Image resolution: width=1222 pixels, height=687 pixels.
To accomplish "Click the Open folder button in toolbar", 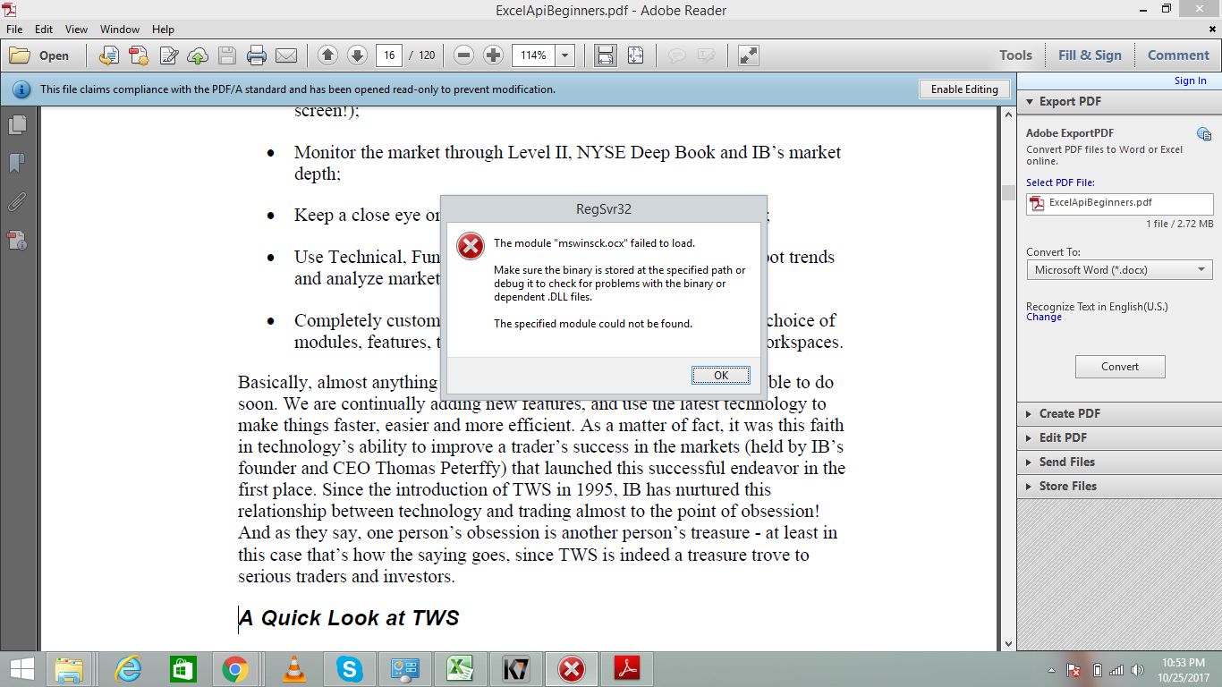I will (x=39, y=55).
